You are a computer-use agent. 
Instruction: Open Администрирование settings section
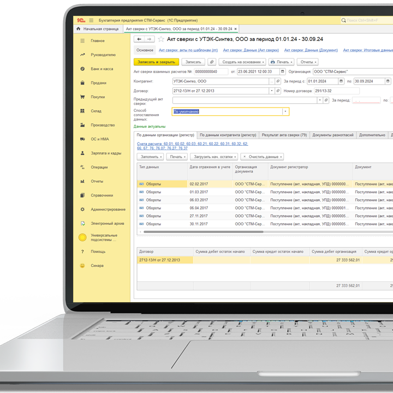(x=108, y=209)
